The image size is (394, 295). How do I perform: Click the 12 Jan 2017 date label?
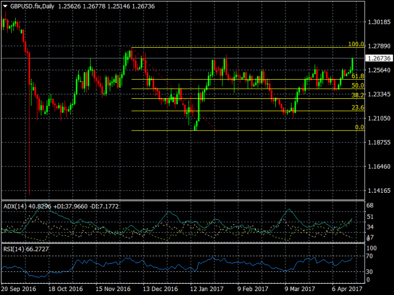207,289
